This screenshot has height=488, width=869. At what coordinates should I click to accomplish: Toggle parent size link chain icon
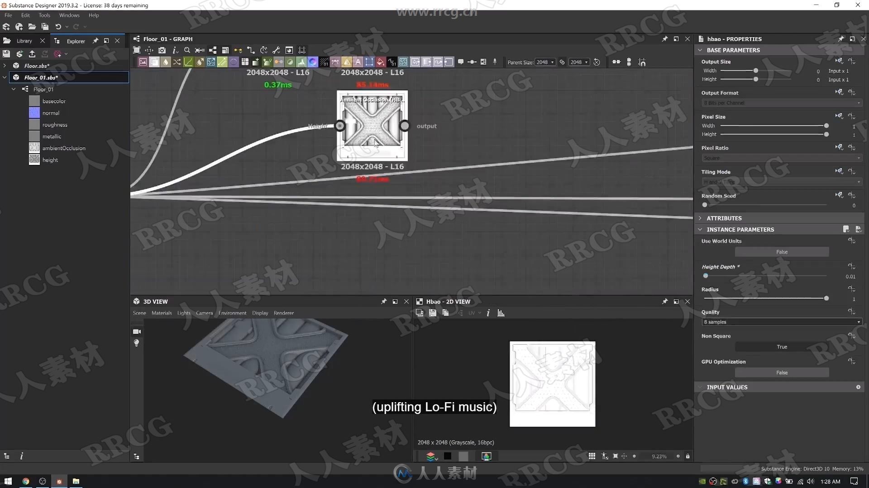coord(562,62)
